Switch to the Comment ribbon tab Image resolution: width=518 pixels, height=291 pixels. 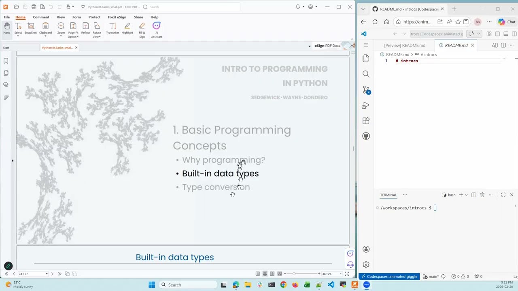point(41,17)
